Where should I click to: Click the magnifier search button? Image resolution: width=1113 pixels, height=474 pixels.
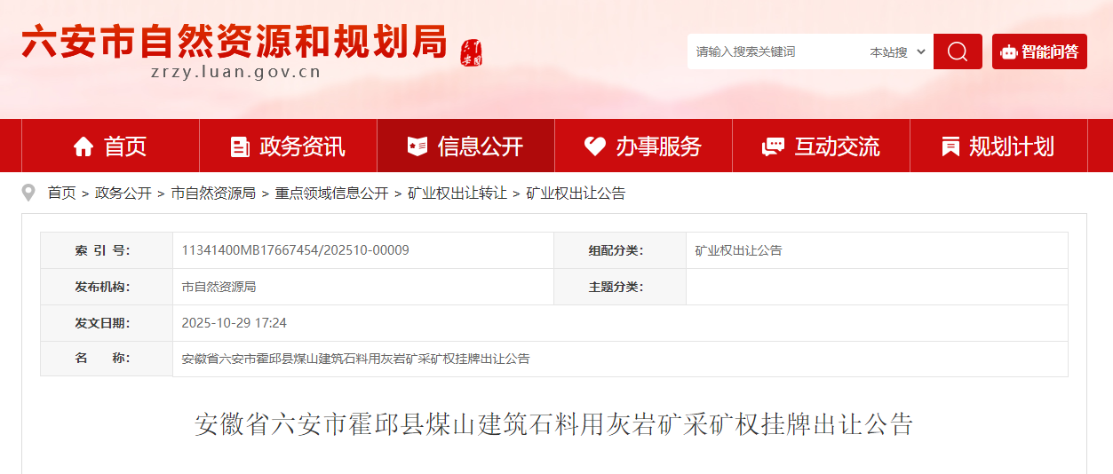point(957,51)
